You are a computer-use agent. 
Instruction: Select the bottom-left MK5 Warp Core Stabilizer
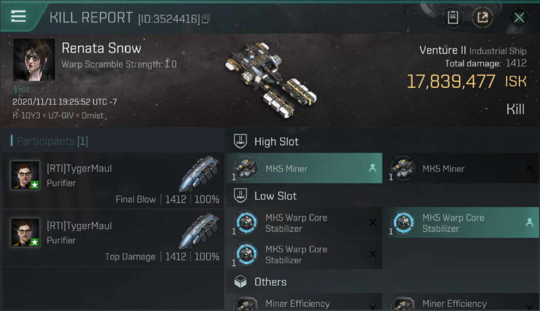304,255
